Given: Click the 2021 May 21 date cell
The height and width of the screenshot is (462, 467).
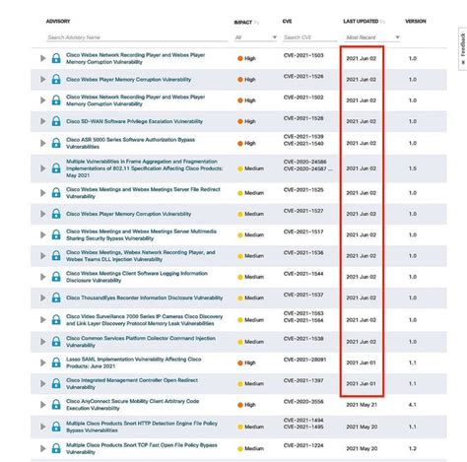Looking at the screenshot, I should click(x=362, y=405).
